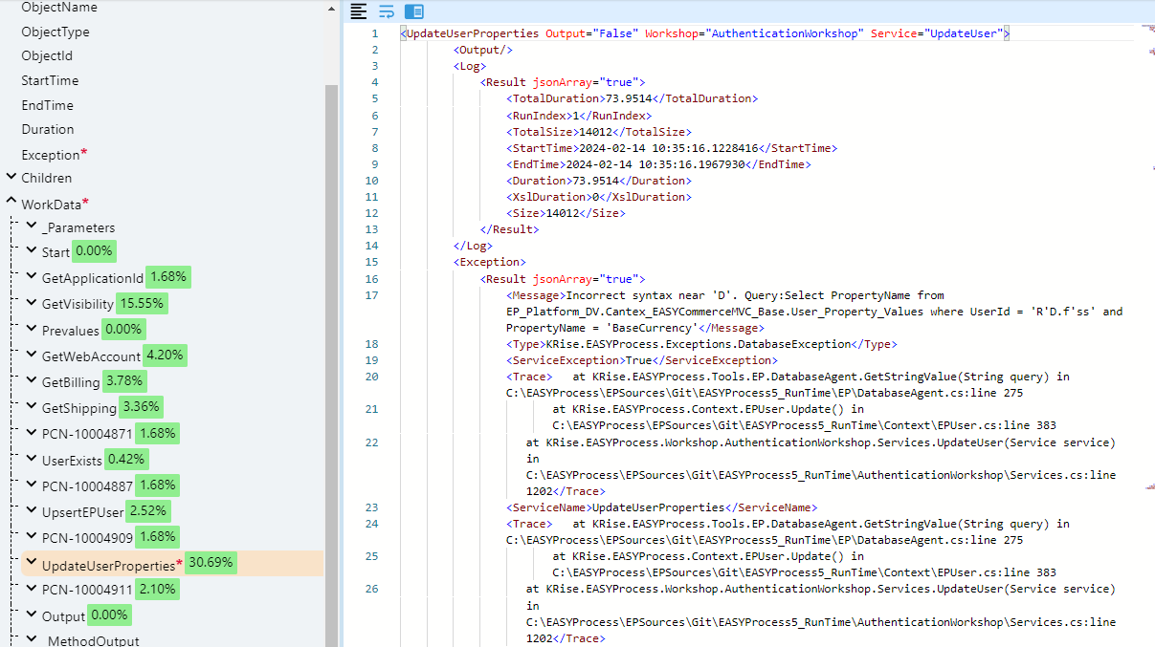Select the ObjectName property

(59, 8)
